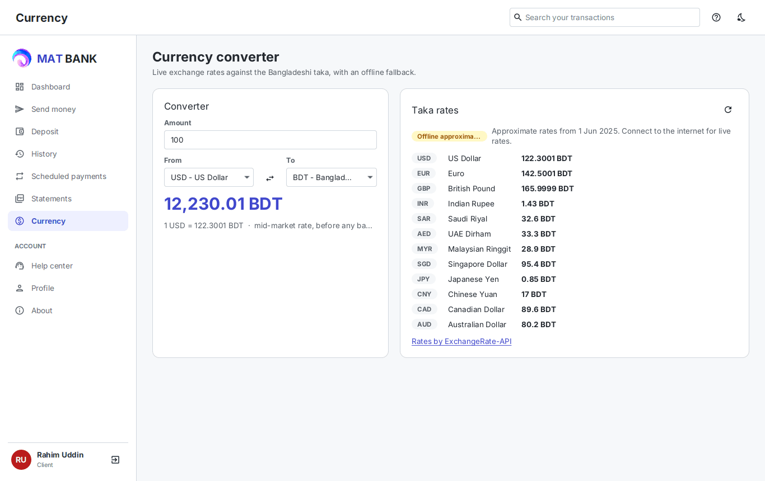The width and height of the screenshot is (765, 481).
Task: Click the Profile person icon
Action: click(x=20, y=288)
